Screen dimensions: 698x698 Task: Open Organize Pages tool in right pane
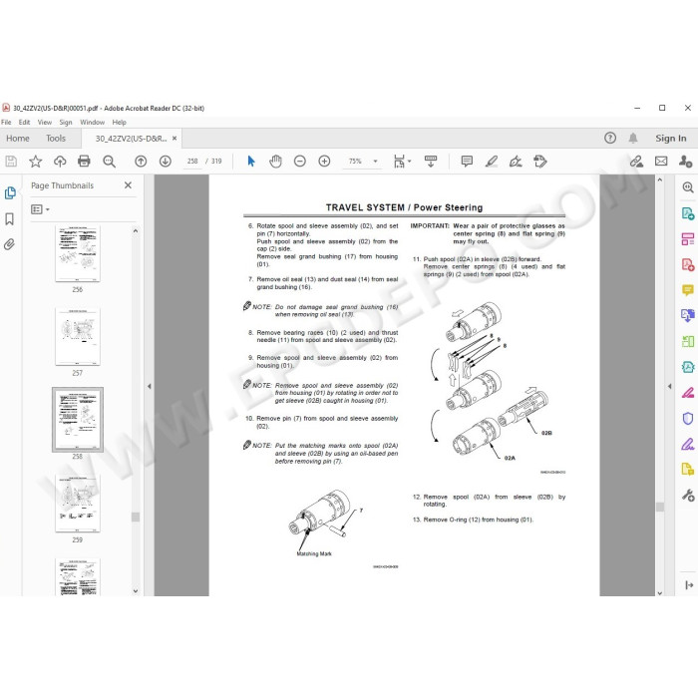click(x=688, y=239)
